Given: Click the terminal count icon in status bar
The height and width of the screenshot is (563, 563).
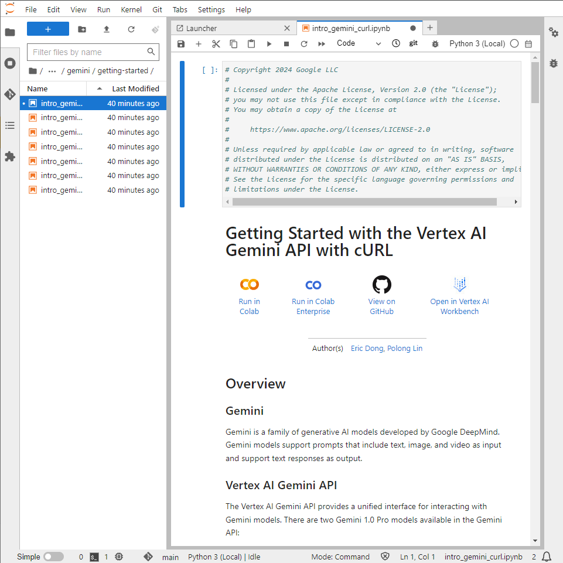Looking at the screenshot, I should point(94,557).
